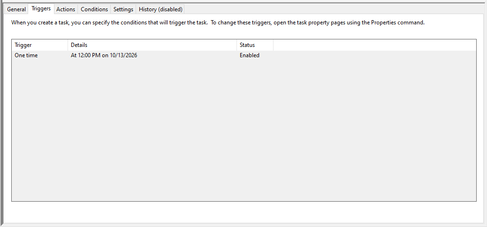Select the Triggers tab
487x227 pixels.
[41, 9]
